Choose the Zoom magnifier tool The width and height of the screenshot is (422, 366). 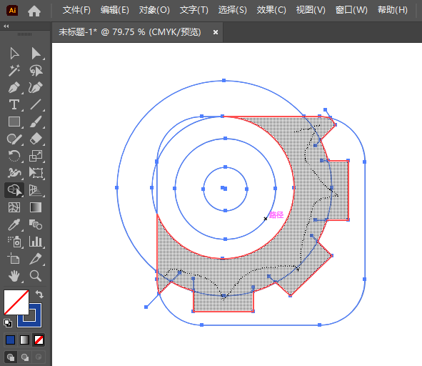36,276
